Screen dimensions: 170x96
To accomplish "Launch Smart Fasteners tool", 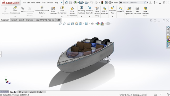I will coord(53,8).
